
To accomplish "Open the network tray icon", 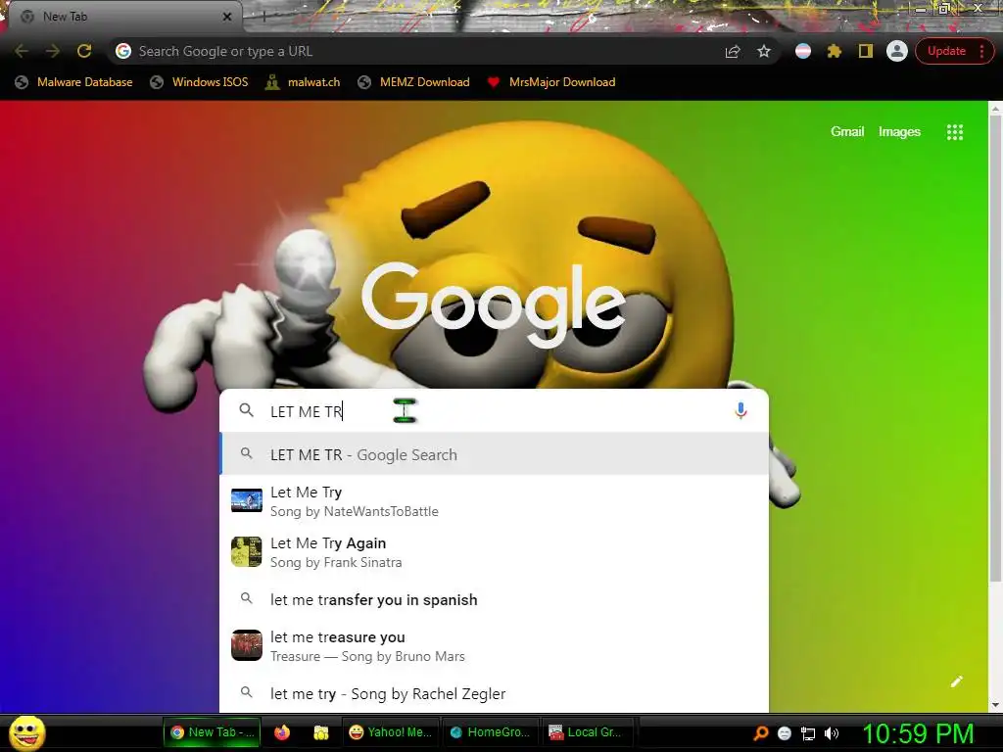I will [x=808, y=733].
